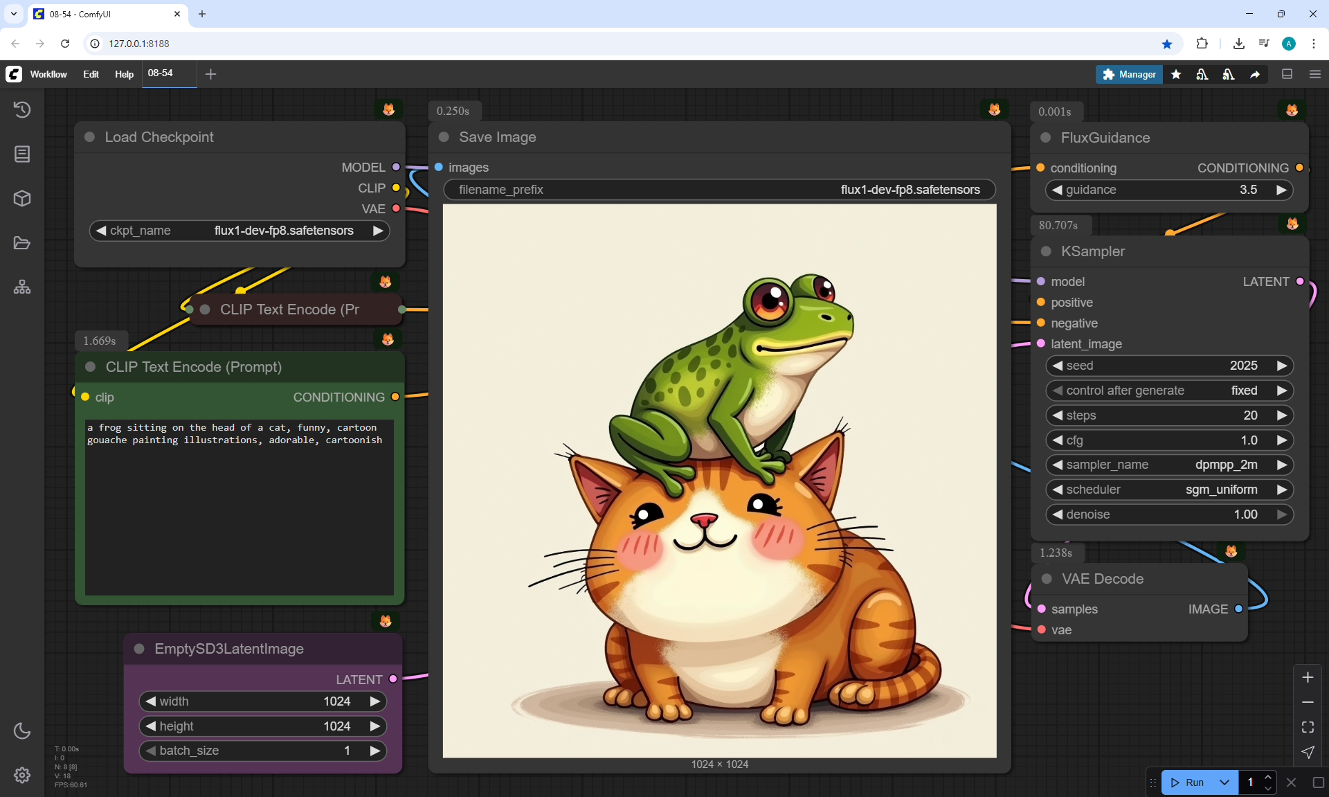Increase guidance value with right arrow
The height and width of the screenshot is (797, 1329).
[1281, 190]
